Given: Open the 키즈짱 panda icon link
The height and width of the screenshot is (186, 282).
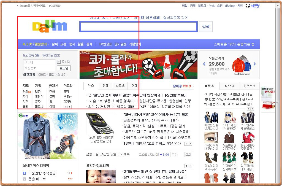Looking at the screenshot, I should click(x=253, y=6).
